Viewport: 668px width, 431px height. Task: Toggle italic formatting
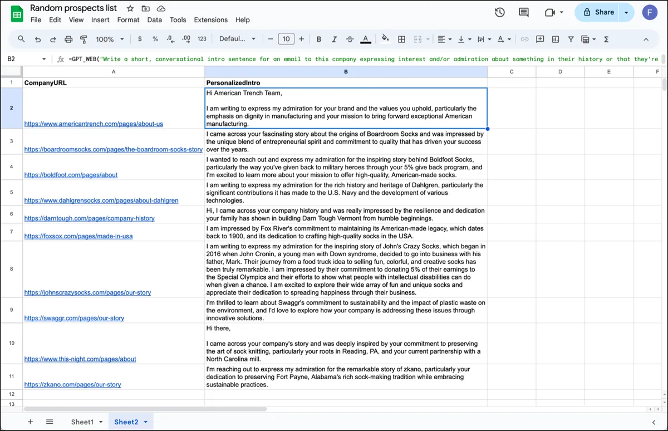(x=334, y=39)
